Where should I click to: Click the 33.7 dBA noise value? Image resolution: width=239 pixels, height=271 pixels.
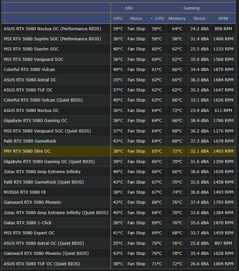[199, 233]
